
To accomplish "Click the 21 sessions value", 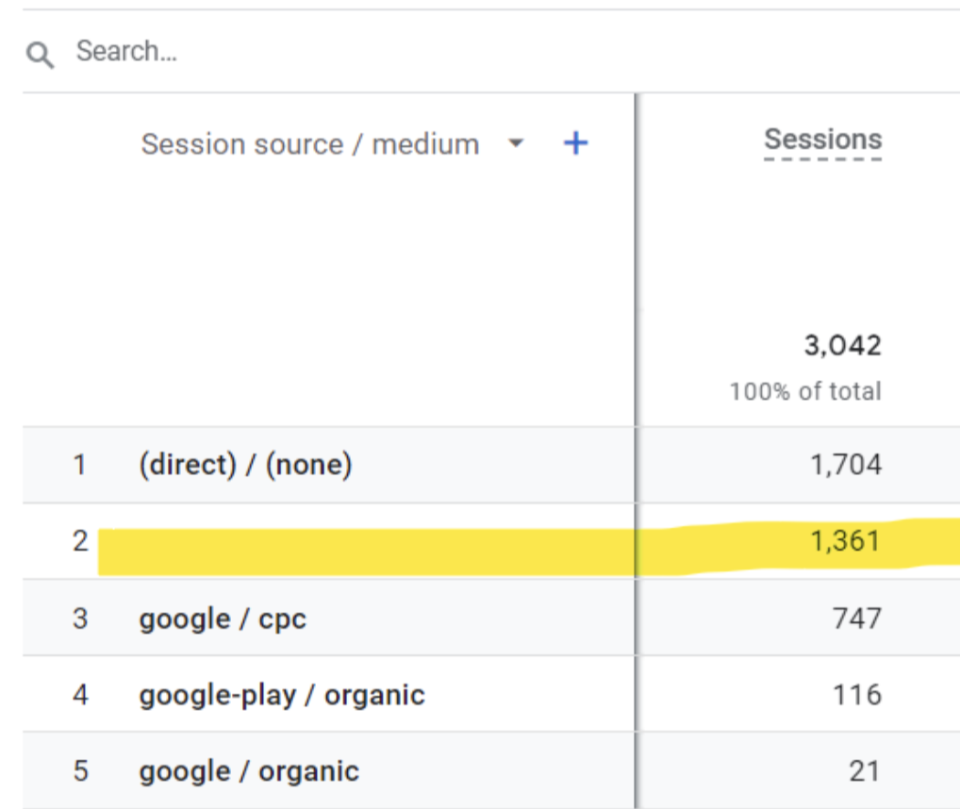I will point(865,771).
